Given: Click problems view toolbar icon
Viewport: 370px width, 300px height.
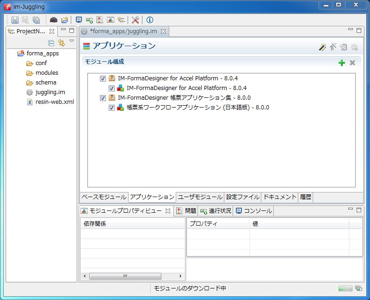Looking at the screenshot, I should point(100,20).
